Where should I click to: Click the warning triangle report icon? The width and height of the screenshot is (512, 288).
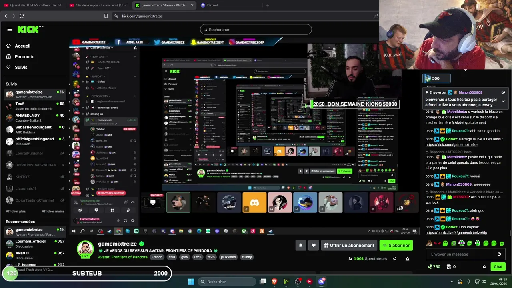tap(407, 259)
